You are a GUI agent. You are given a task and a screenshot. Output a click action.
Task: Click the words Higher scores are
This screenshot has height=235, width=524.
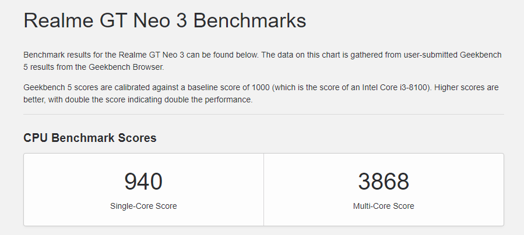[466, 87]
